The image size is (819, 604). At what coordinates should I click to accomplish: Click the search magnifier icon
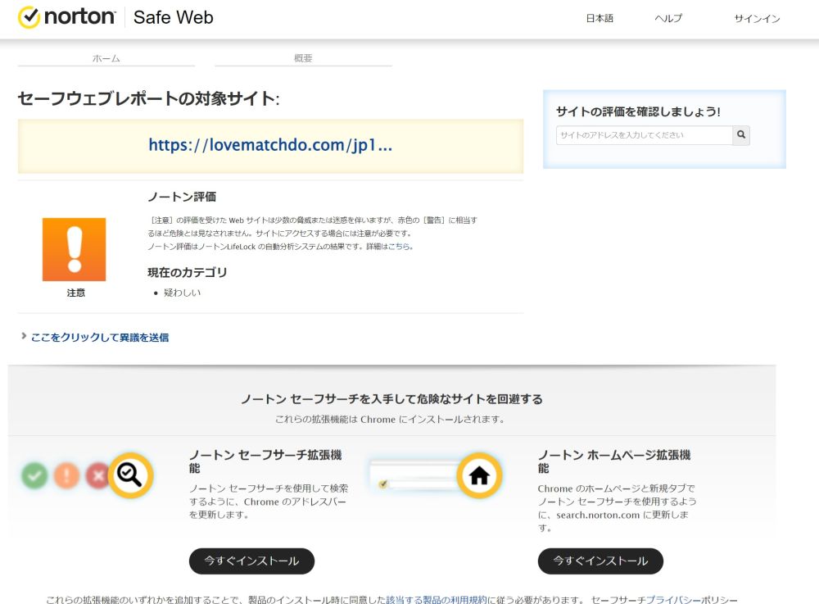point(740,134)
